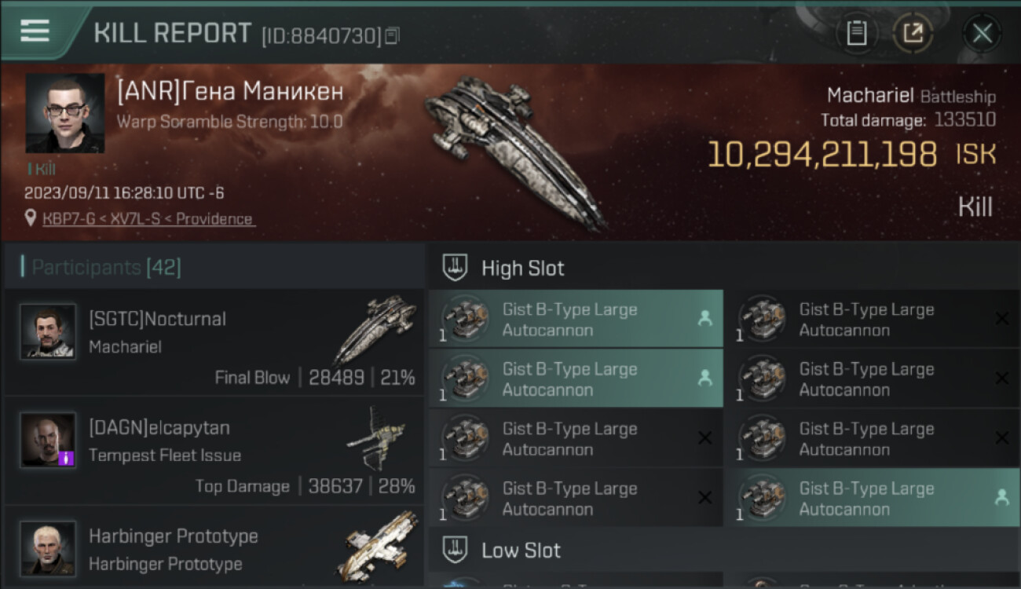Open the hamburger menu
1021x589 pixels.
(35, 31)
